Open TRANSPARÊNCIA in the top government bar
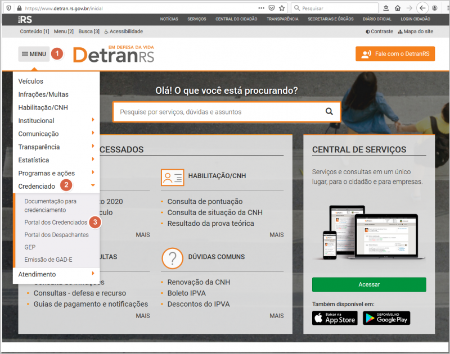 click(x=282, y=19)
